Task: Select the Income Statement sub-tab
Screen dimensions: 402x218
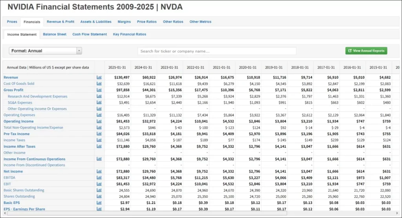Action: (22, 34)
